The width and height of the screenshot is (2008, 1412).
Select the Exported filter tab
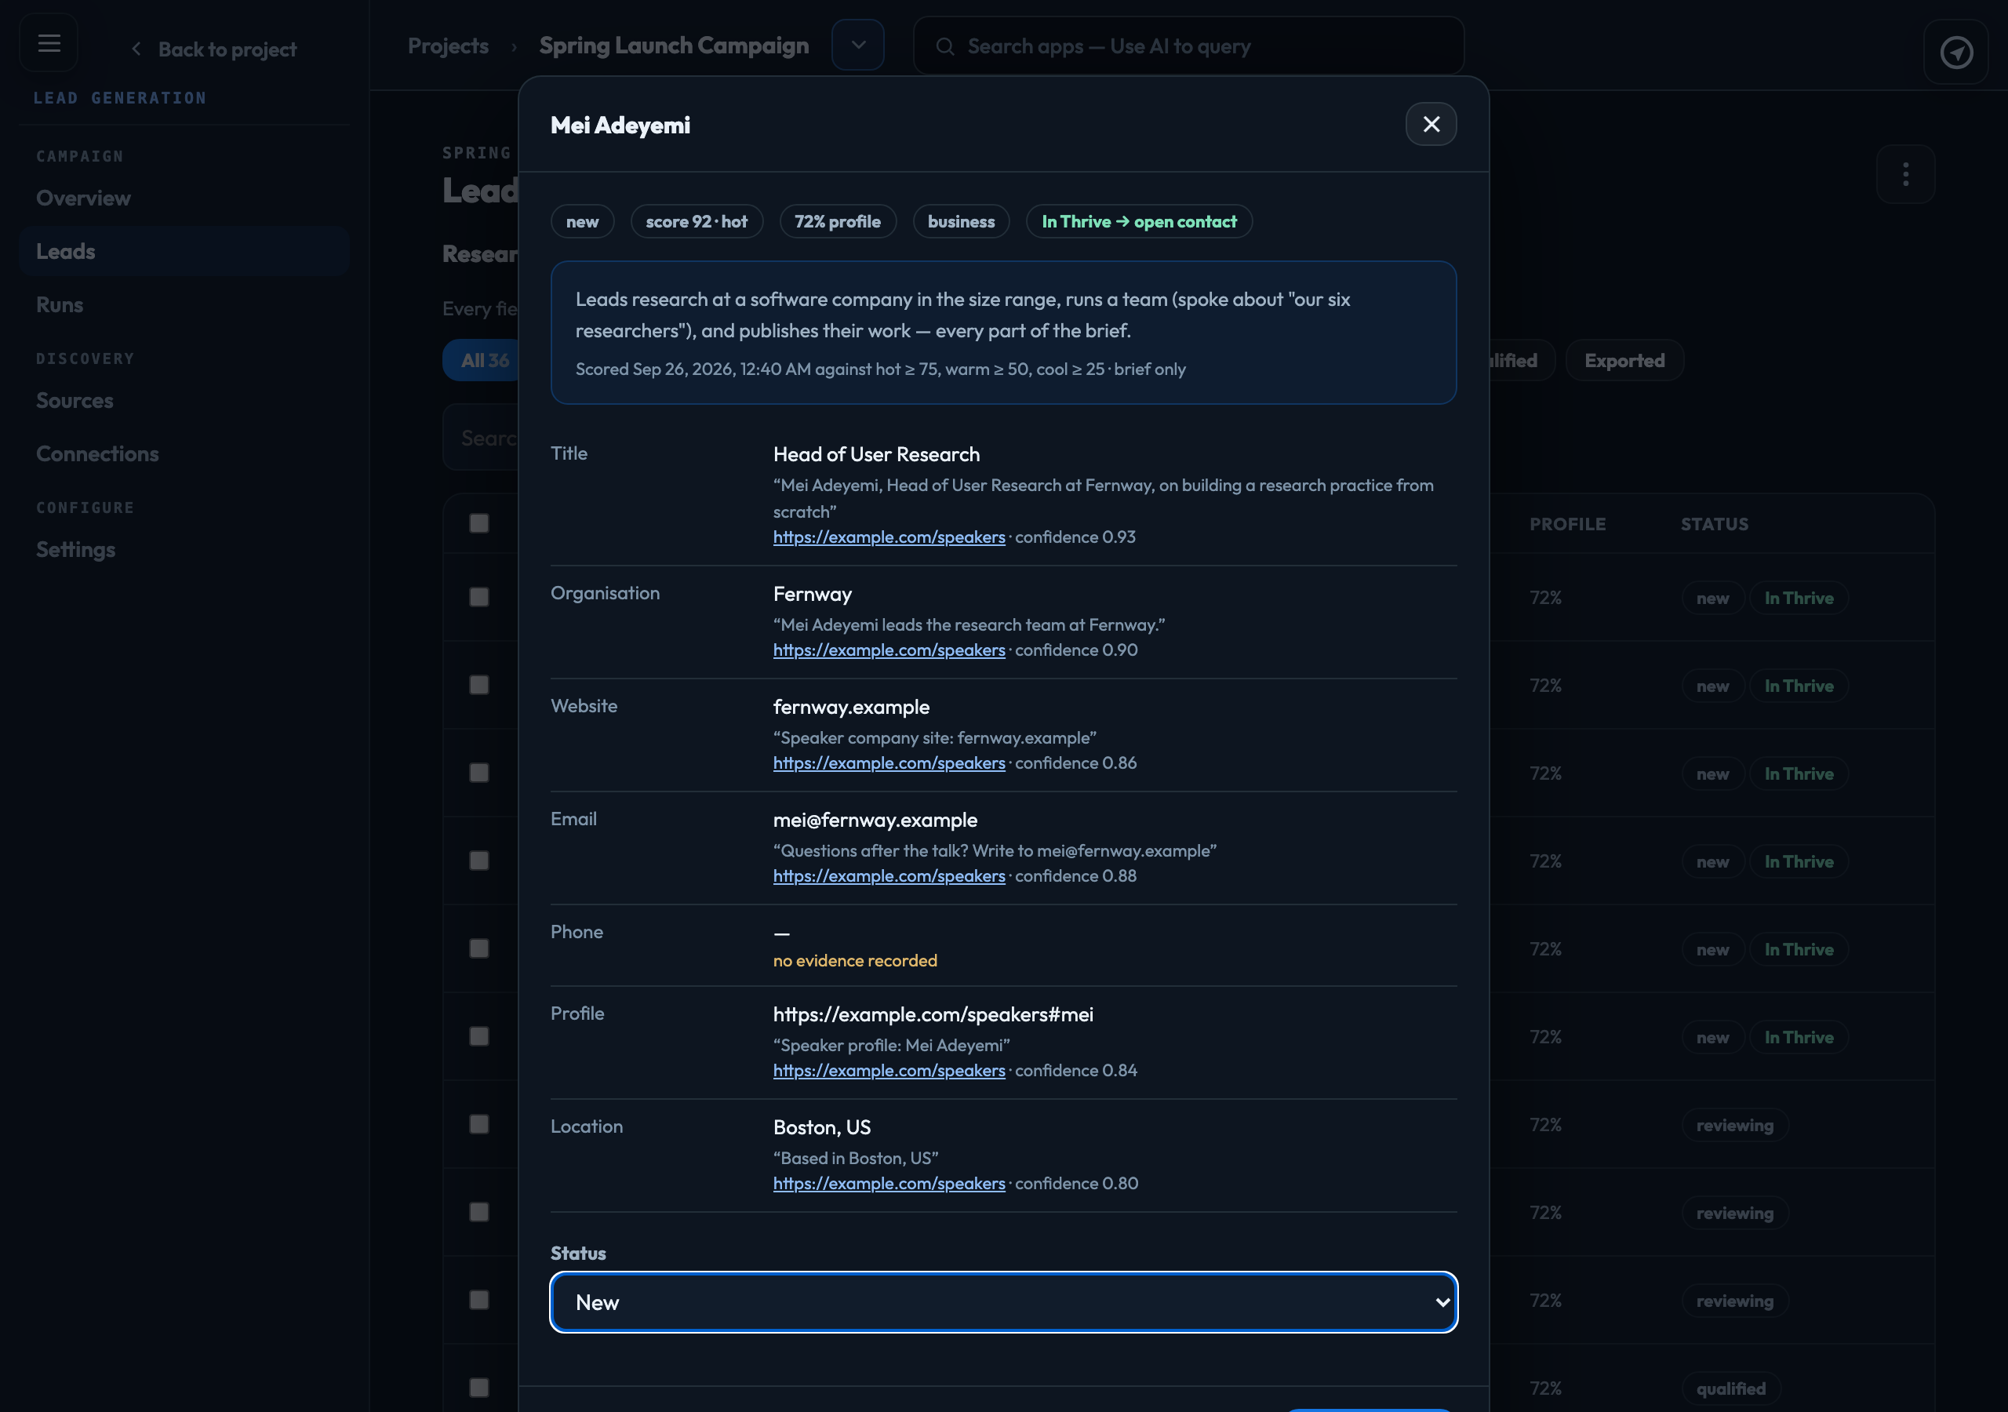click(1624, 360)
